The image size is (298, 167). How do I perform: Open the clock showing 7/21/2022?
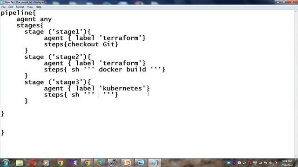pyautogui.click(x=287, y=163)
